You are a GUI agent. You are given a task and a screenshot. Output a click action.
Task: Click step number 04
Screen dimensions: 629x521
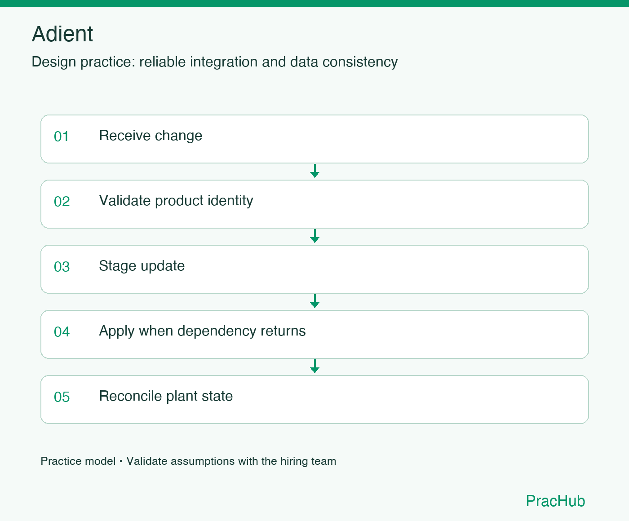point(62,332)
